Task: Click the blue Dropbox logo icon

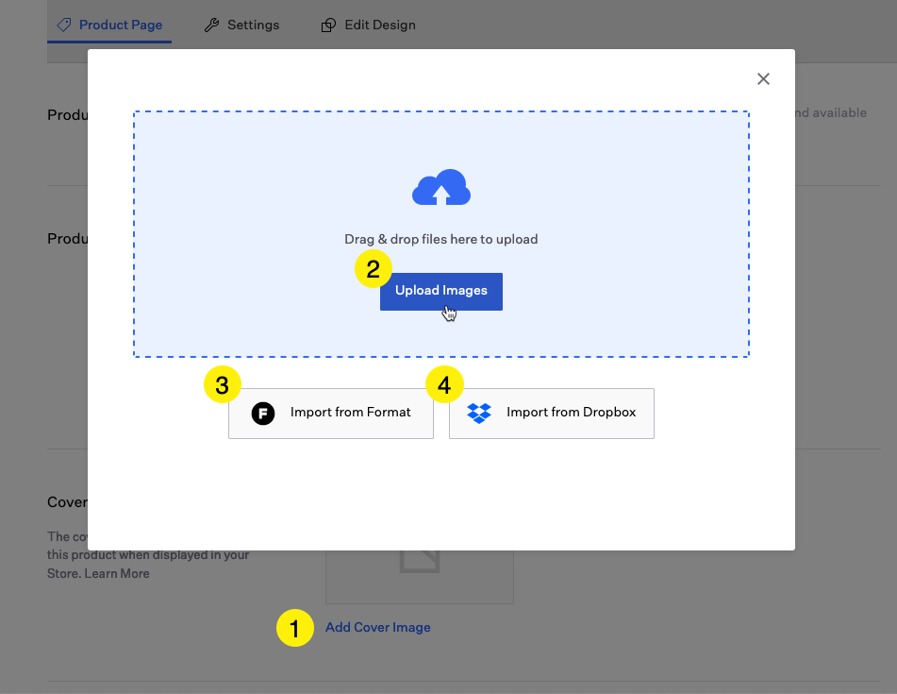Action: (x=480, y=413)
